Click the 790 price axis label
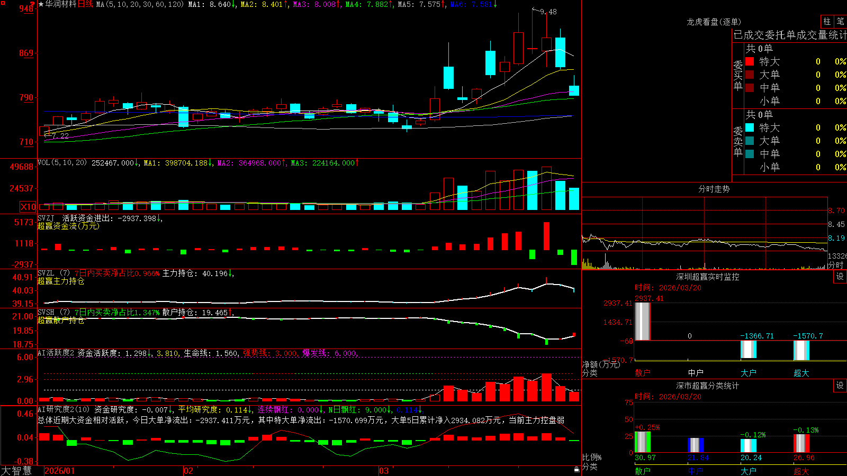 [26, 97]
